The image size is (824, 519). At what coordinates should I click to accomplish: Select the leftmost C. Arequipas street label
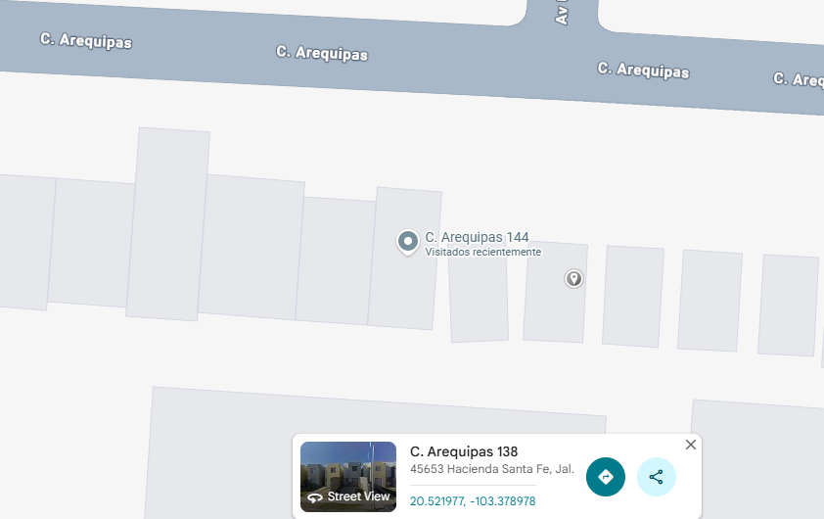tap(86, 40)
